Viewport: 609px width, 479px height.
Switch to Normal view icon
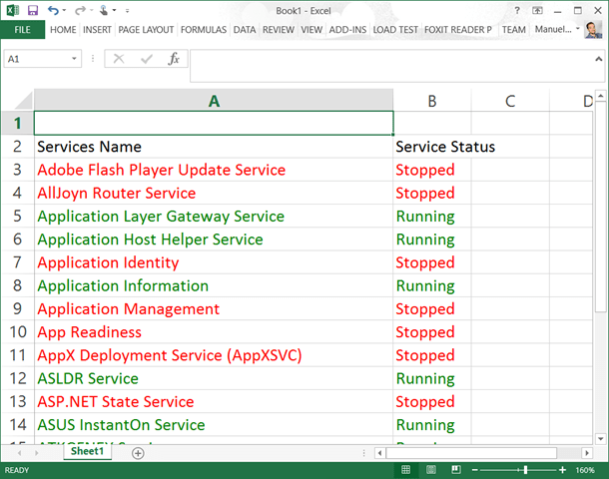(405, 470)
